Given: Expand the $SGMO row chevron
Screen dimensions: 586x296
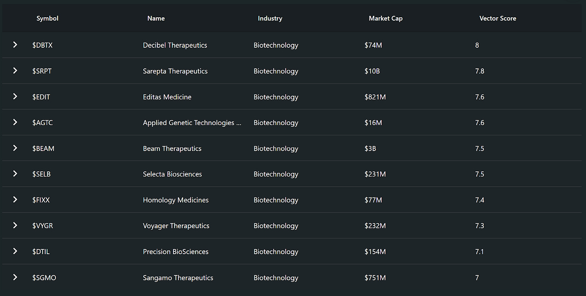Looking at the screenshot, I should pyautogui.click(x=15, y=277).
